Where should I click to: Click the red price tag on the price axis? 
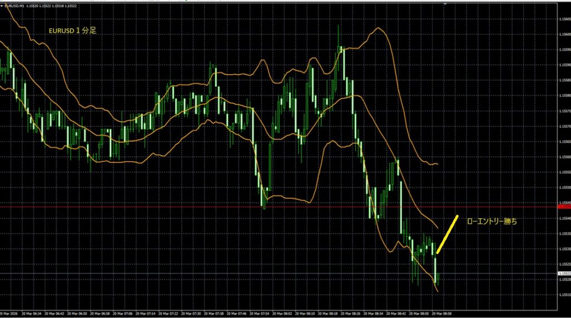coord(564,207)
